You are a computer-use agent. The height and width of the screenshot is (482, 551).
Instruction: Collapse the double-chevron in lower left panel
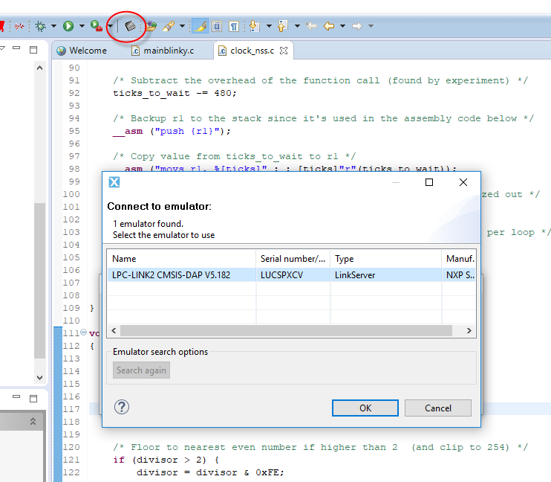click(x=33, y=421)
